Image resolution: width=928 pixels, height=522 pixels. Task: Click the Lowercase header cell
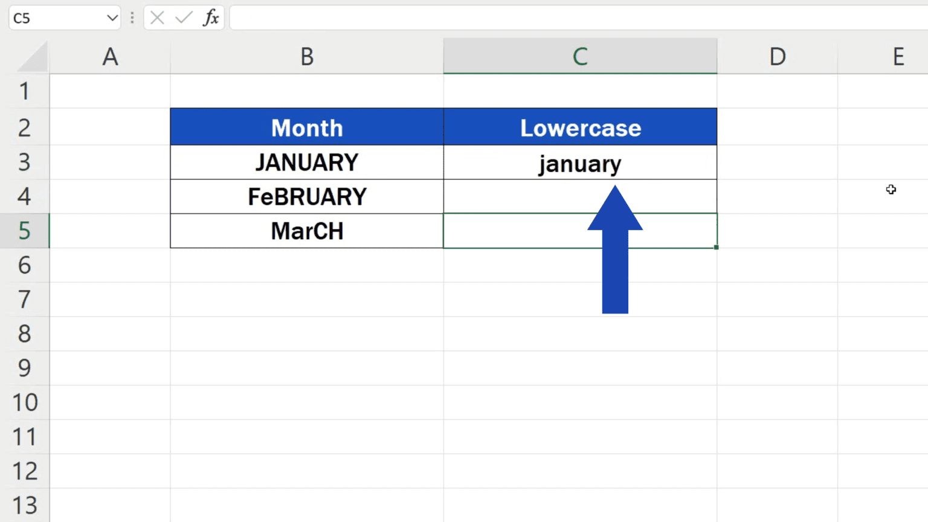pos(580,127)
